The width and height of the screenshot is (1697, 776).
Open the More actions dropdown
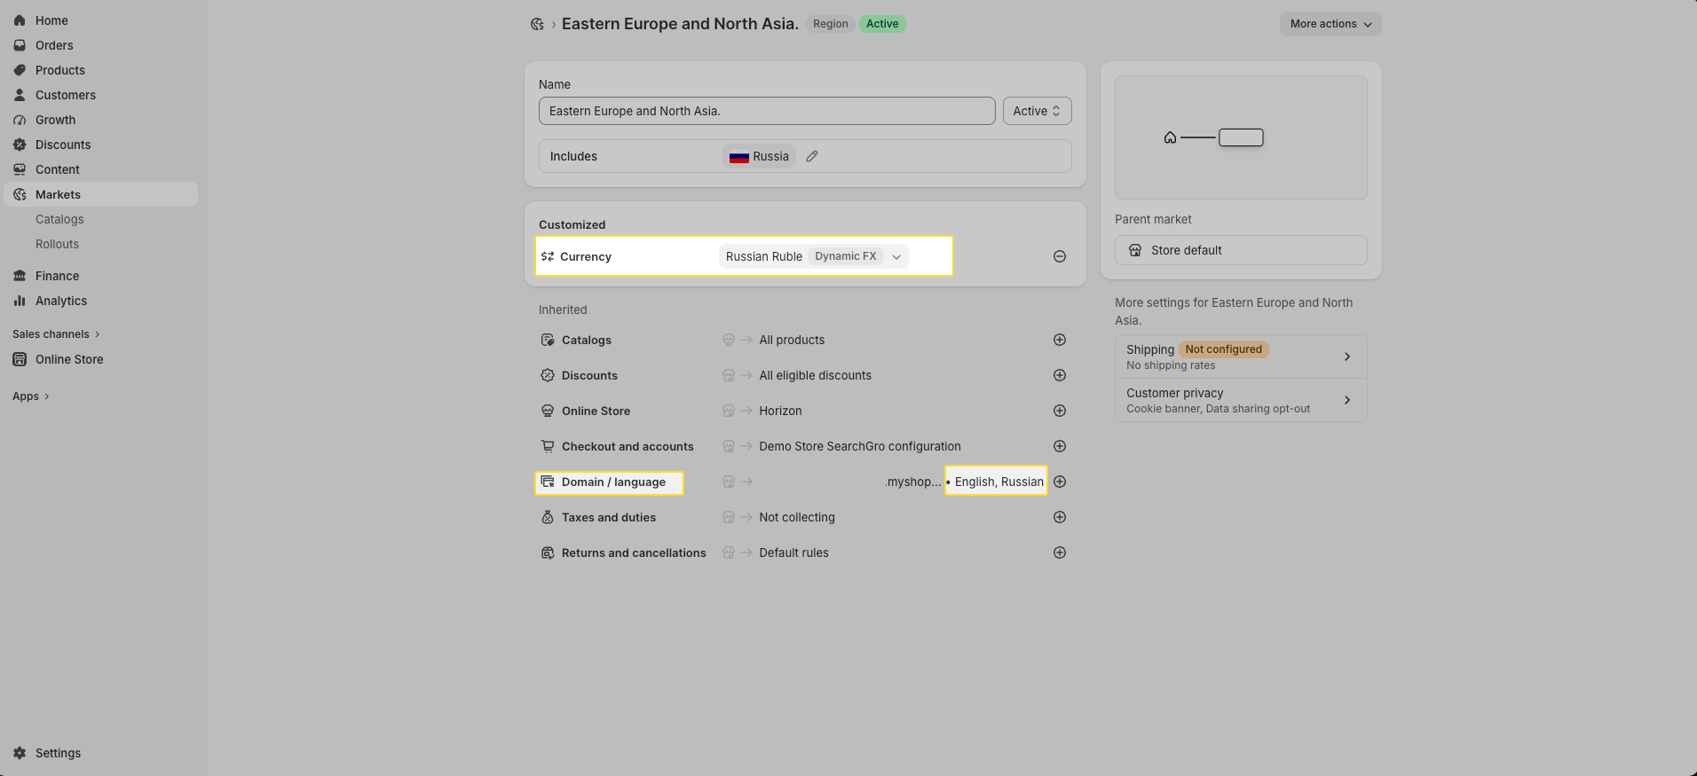(1330, 24)
